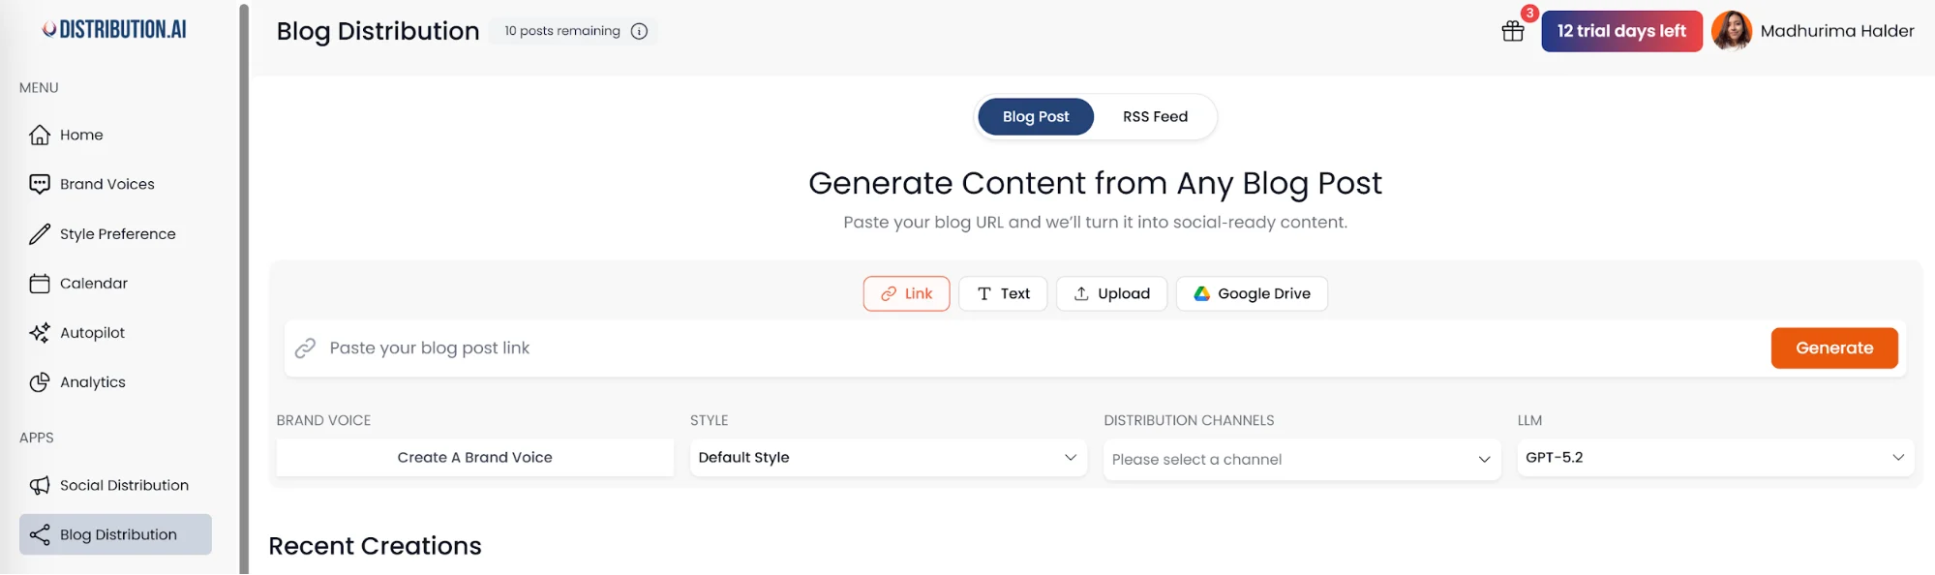Go to Style Preference page

pos(117,234)
